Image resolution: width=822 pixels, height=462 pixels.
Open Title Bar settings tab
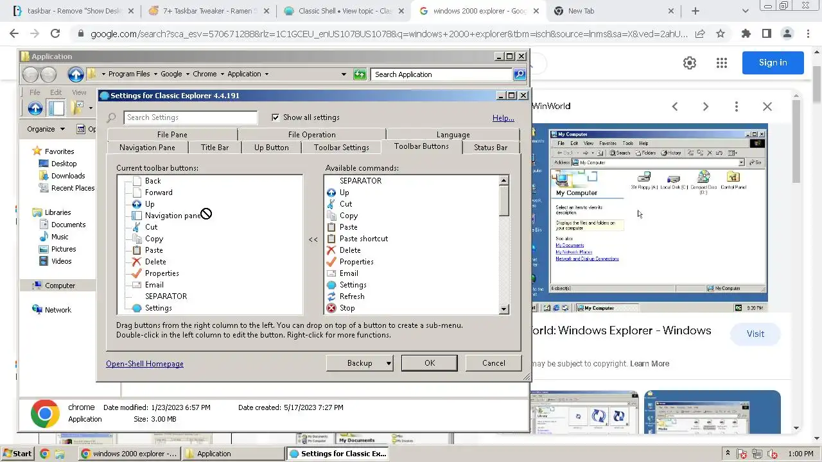pyautogui.click(x=214, y=148)
